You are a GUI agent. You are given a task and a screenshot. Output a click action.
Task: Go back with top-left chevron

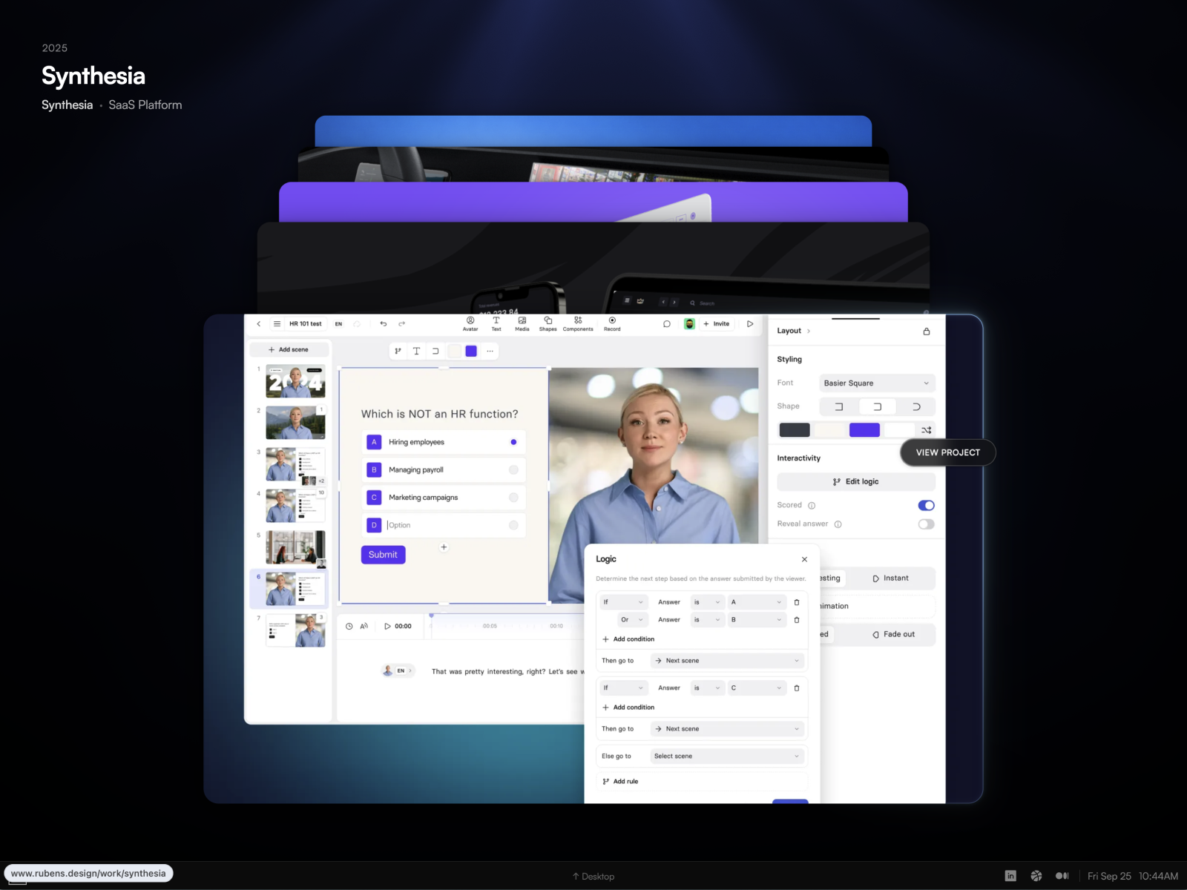[259, 324]
